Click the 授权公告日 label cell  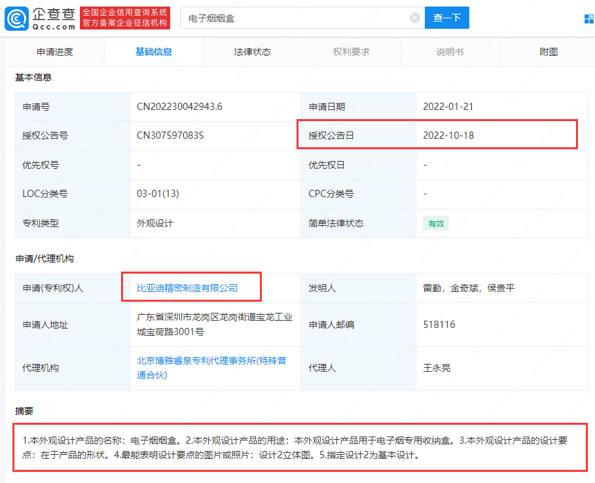click(x=359, y=136)
